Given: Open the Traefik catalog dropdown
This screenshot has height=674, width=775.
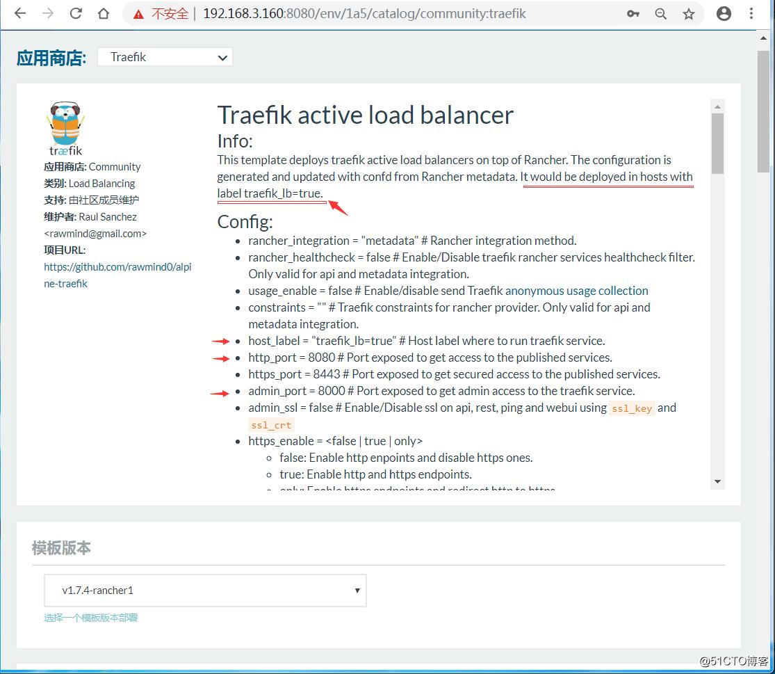Looking at the screenshot, I should [x=165, y=57].
